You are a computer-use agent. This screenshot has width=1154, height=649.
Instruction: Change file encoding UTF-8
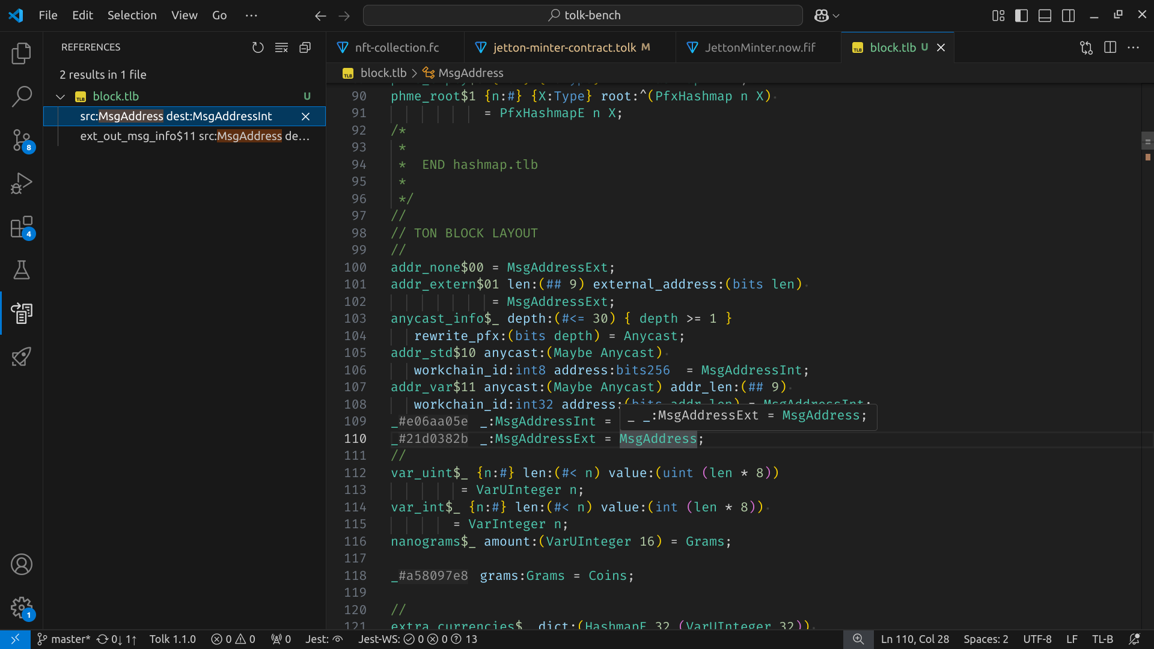point(1037,639)
